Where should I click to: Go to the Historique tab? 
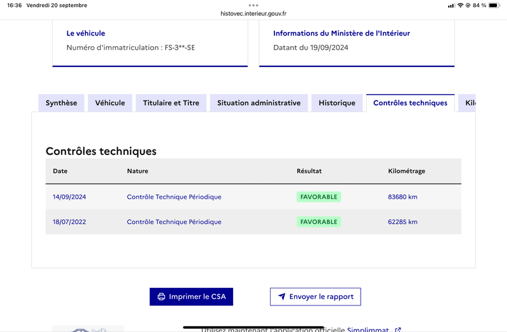(x=337, y=103)
